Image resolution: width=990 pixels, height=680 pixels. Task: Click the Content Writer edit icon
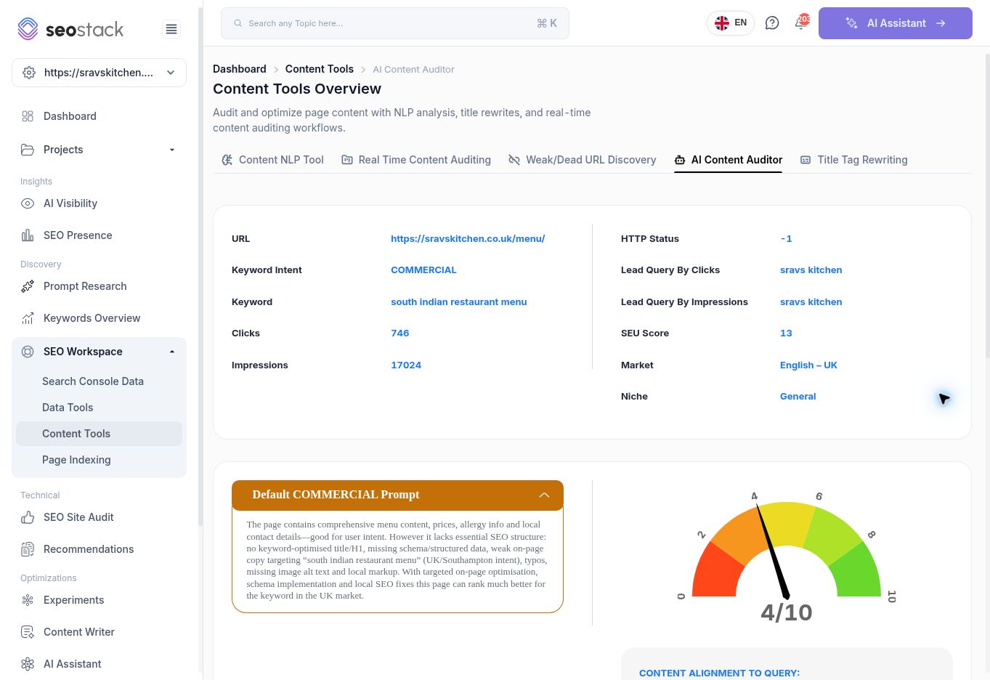click(x=28, y=632)
